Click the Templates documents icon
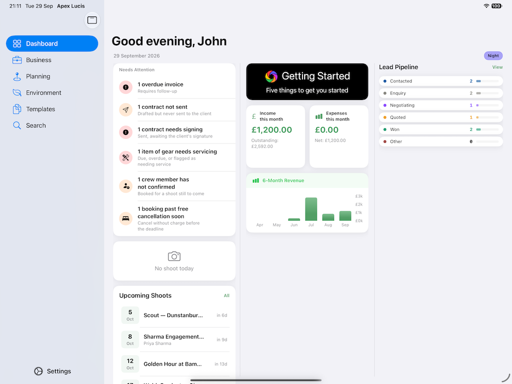This screenshot has height=384, width=512. point(17,109)
